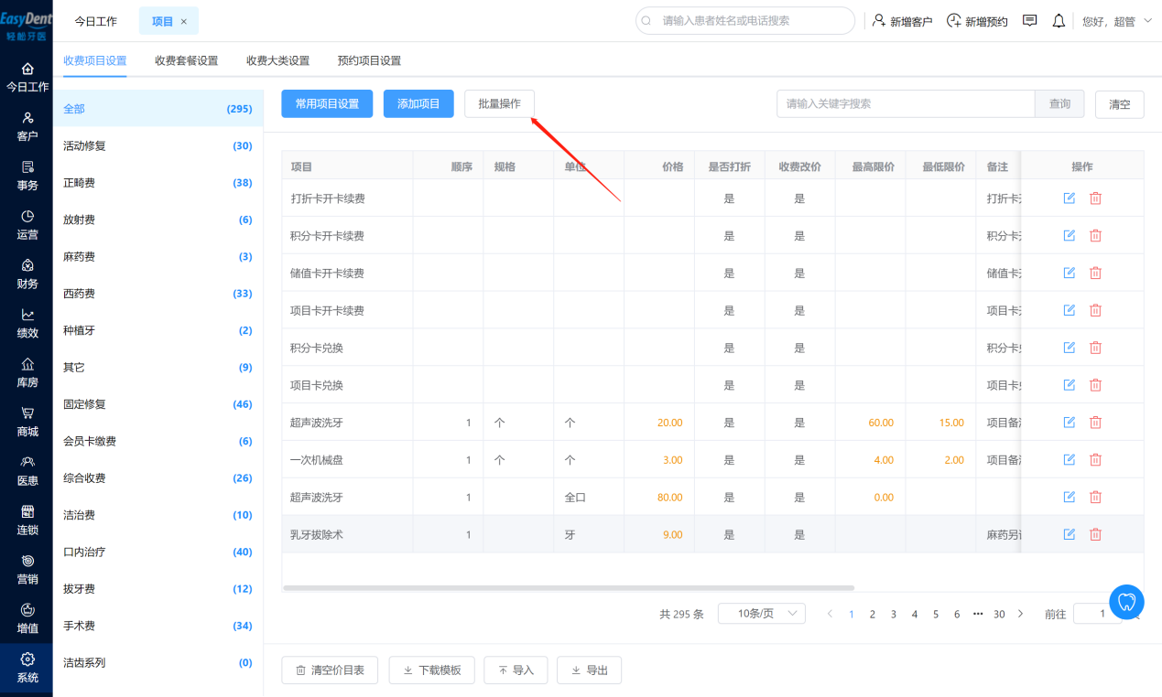Viewport: 1162px width, 697px height.
Task: Click 下载模板 to download template
Action: click(x=432, y=670)
